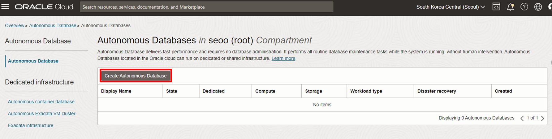Sort by Created column header
552x139 pixels.
(519, 91)
